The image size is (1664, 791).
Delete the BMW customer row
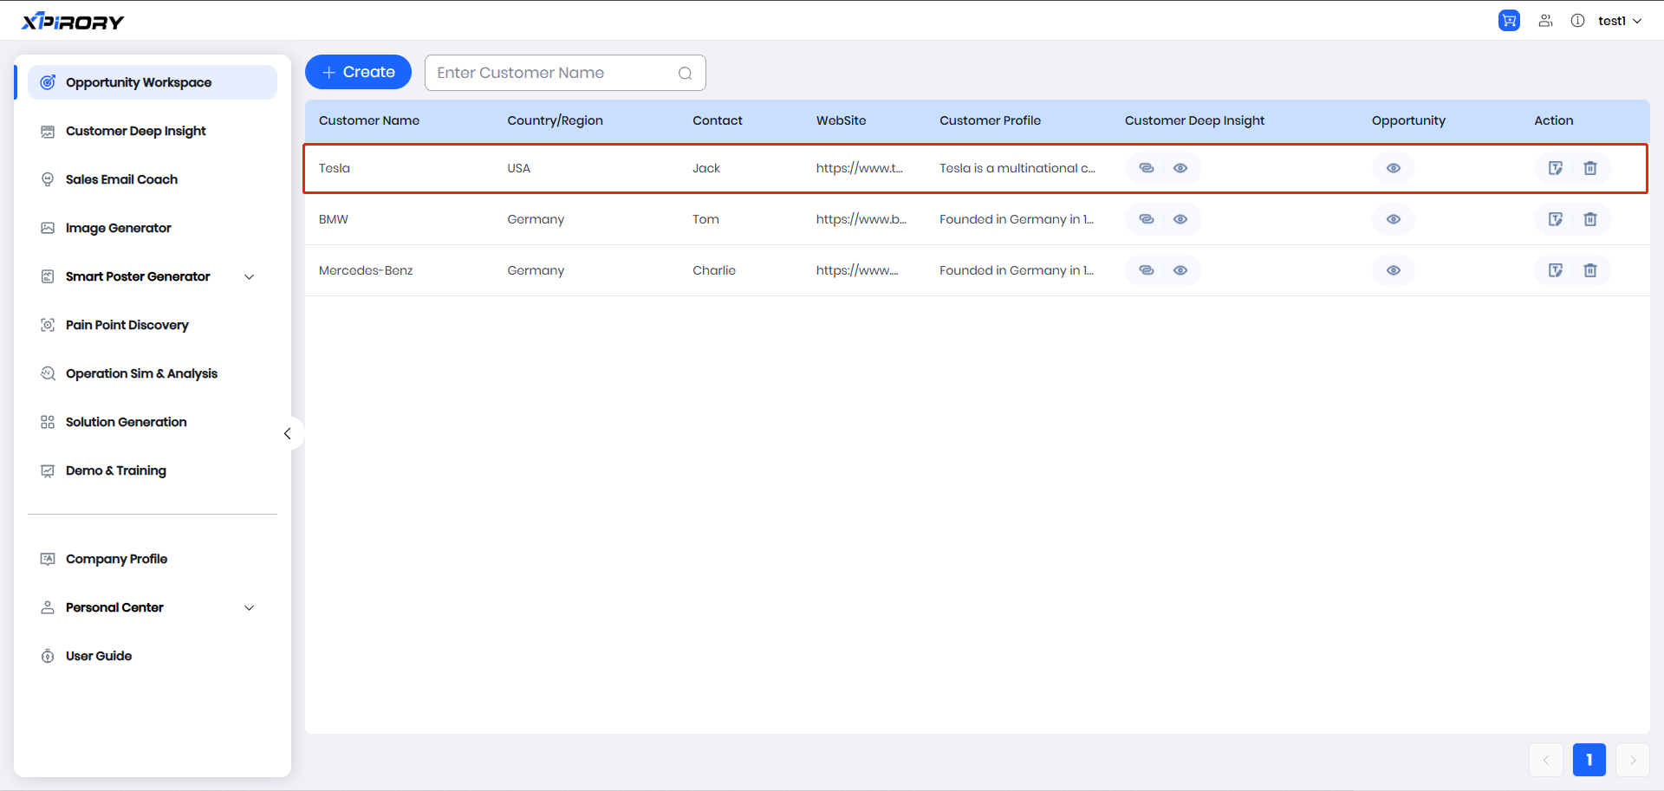1590,219
